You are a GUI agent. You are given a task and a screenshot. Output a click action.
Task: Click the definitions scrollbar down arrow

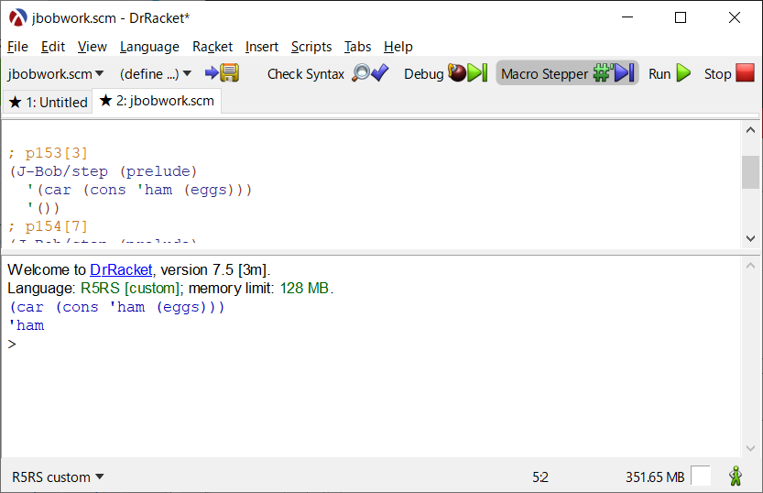[750, 238]
